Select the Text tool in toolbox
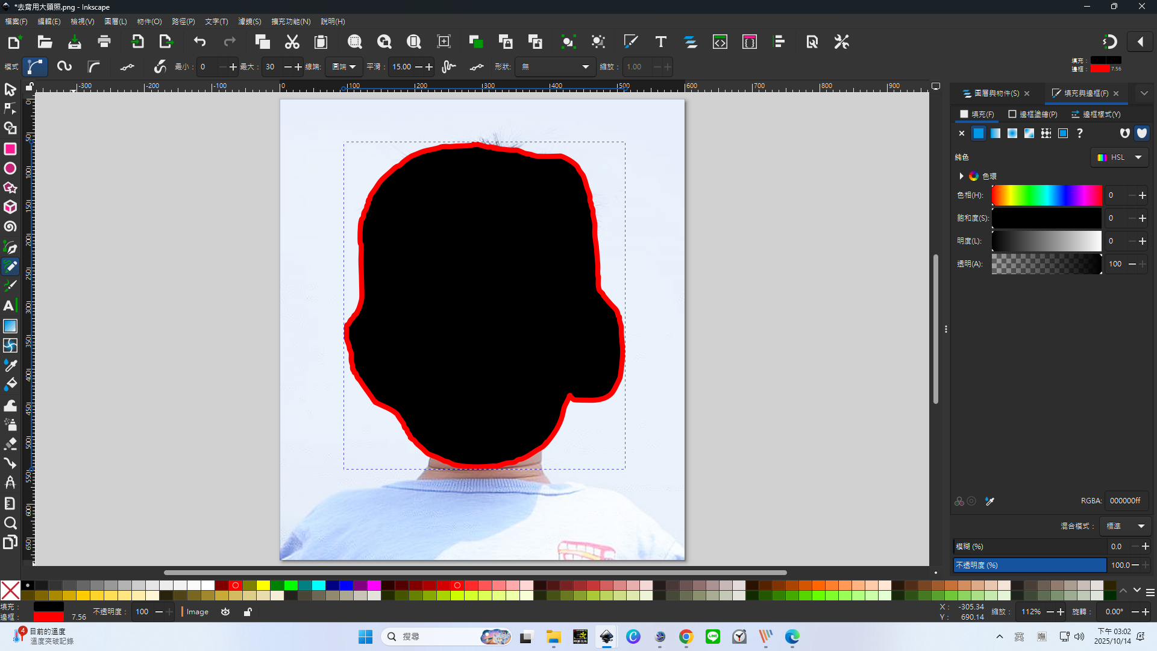 pos(9,306)
